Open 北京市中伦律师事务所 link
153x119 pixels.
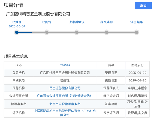point(65,104)
